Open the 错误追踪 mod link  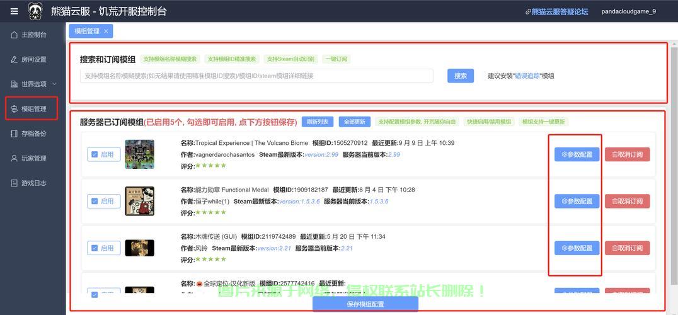pos(527,76)
